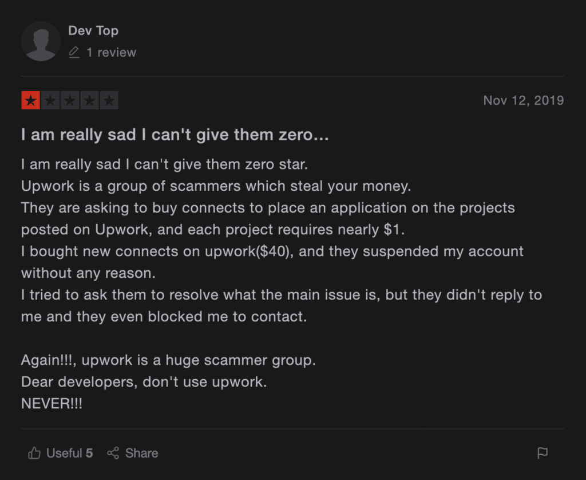Click the pencil icon beside review count
Screen dimensions: 586x480
click(74, 53)
